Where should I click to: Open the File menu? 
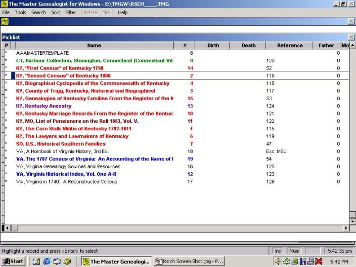[x=5, y=12]
